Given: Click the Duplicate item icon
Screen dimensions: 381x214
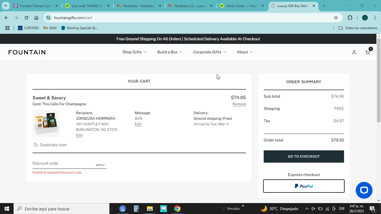Looking at the screenshot, I should click(x=36, y=145).
